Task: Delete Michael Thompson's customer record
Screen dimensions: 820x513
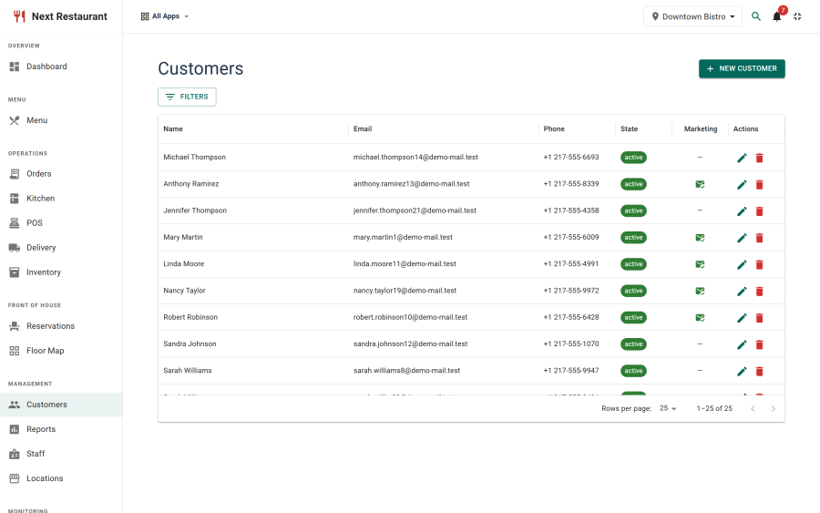Action: (x=759, y=158)
